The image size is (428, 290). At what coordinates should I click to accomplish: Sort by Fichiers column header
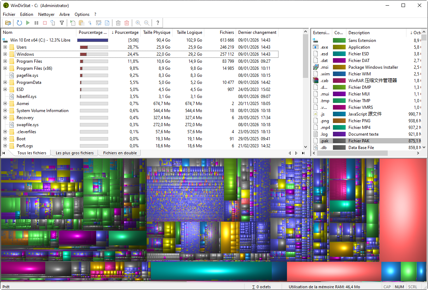click(x=220, y=32)
